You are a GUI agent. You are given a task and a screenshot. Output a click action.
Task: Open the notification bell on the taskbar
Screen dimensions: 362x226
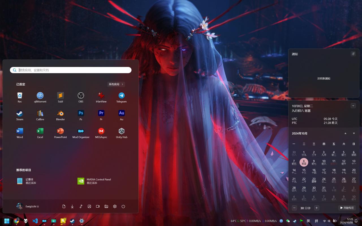click(x=356, y=221)
